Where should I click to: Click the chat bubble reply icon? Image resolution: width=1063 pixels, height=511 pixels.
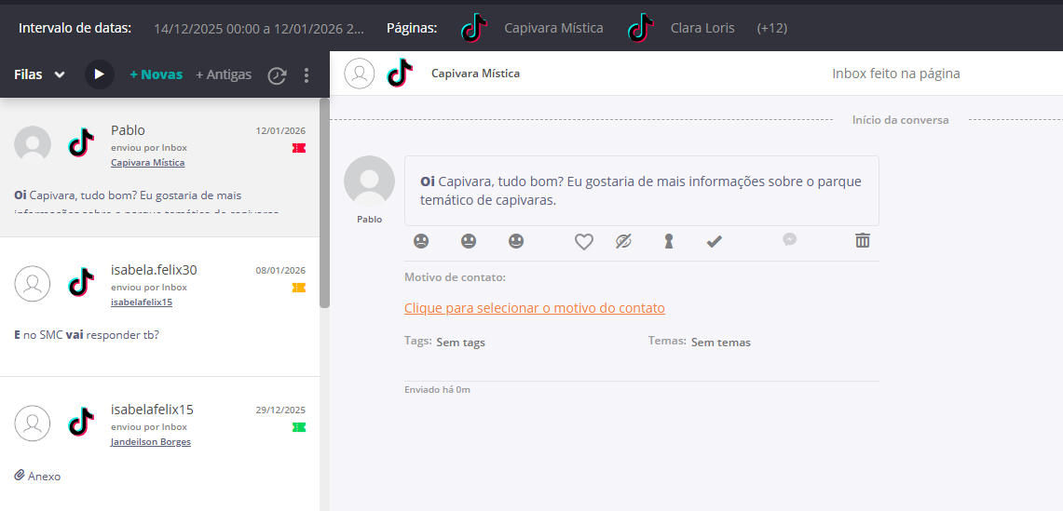point(789,240)
